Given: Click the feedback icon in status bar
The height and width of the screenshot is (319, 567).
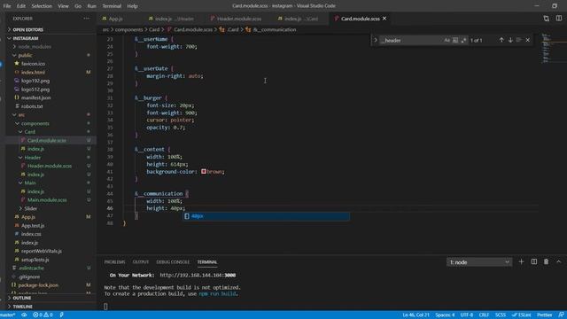Looking at the screenshot, I should click(x=561, y=315).
